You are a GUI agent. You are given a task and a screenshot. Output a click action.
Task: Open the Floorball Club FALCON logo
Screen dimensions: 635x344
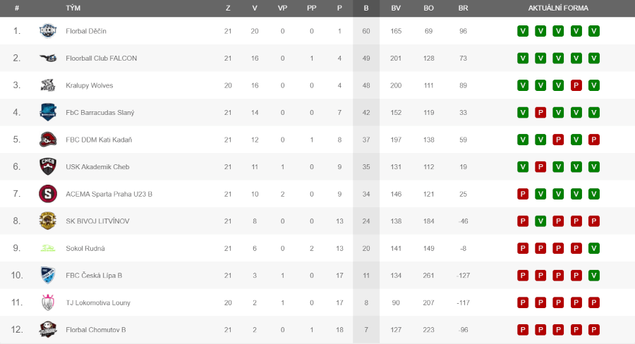point(48,58)
